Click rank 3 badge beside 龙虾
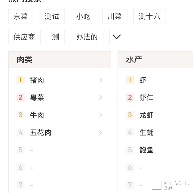Viewport: 193px width, 193px height. 130,115
